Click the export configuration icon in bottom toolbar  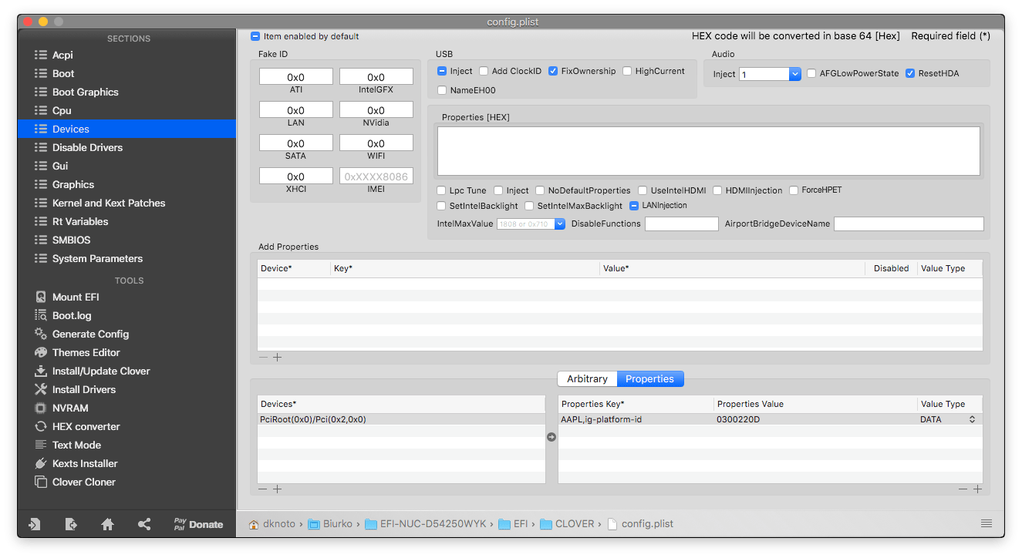[71, 524]
